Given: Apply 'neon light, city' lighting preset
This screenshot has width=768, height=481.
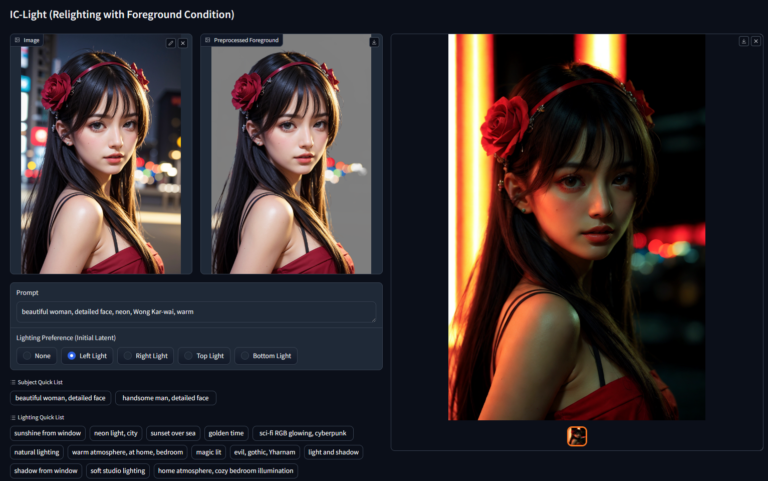Looking at the screenshot, I should (116, 433).
